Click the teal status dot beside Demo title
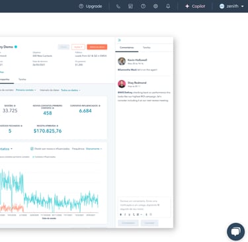This screenshot has height=242, width=248. pos(16,47)
